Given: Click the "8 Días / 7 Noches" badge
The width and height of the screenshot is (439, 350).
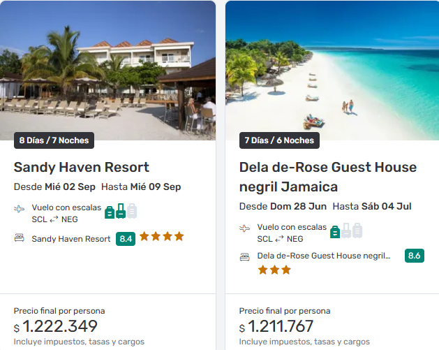Looking at the screenshot, I should pyautogui.click(x=54, y=140).
